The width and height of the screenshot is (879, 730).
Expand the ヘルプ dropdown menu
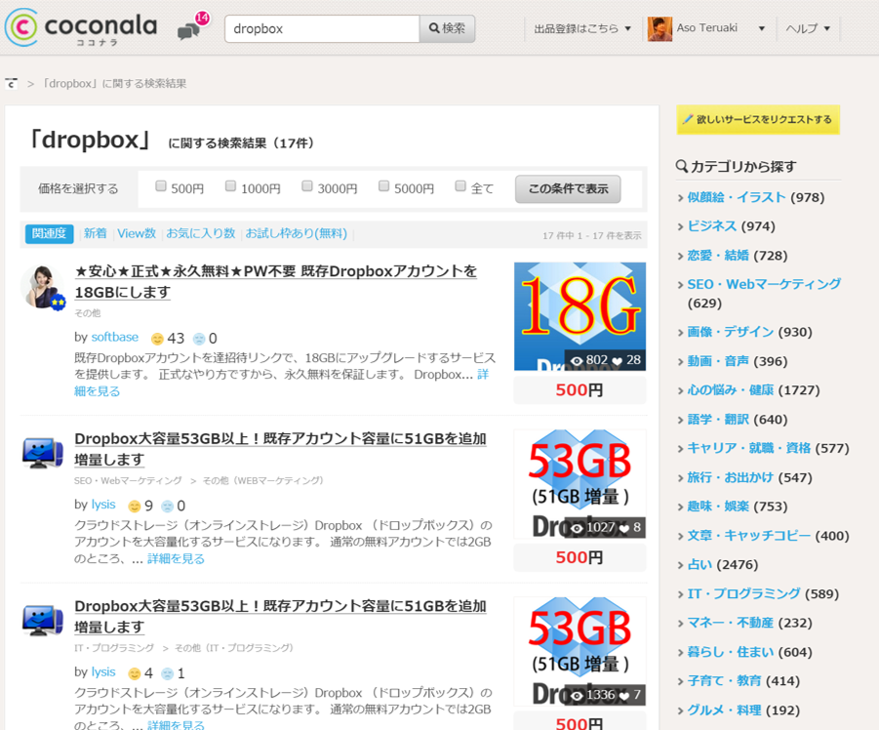[806, 28]
